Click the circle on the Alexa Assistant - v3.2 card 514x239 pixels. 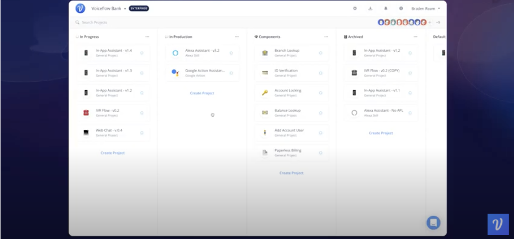(x=231, y=53)
